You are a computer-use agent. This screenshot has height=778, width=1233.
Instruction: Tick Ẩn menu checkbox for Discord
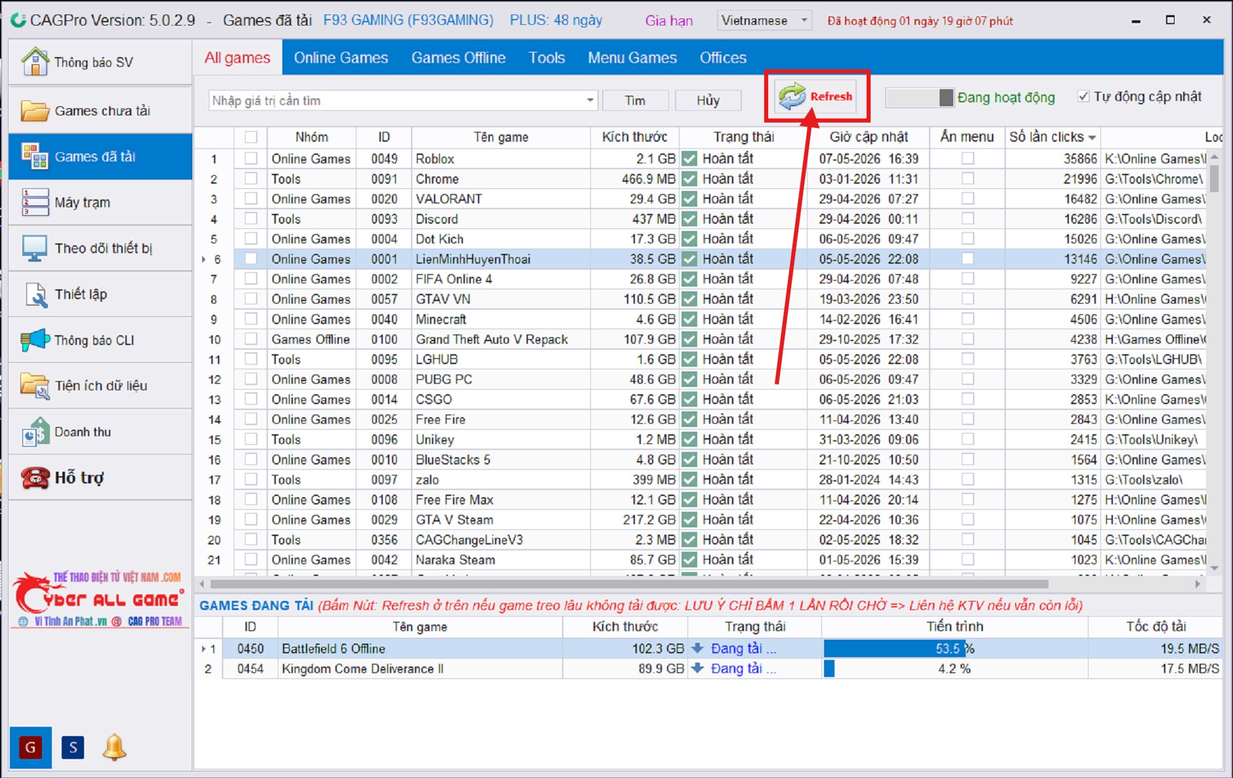(x=968, y=219)
